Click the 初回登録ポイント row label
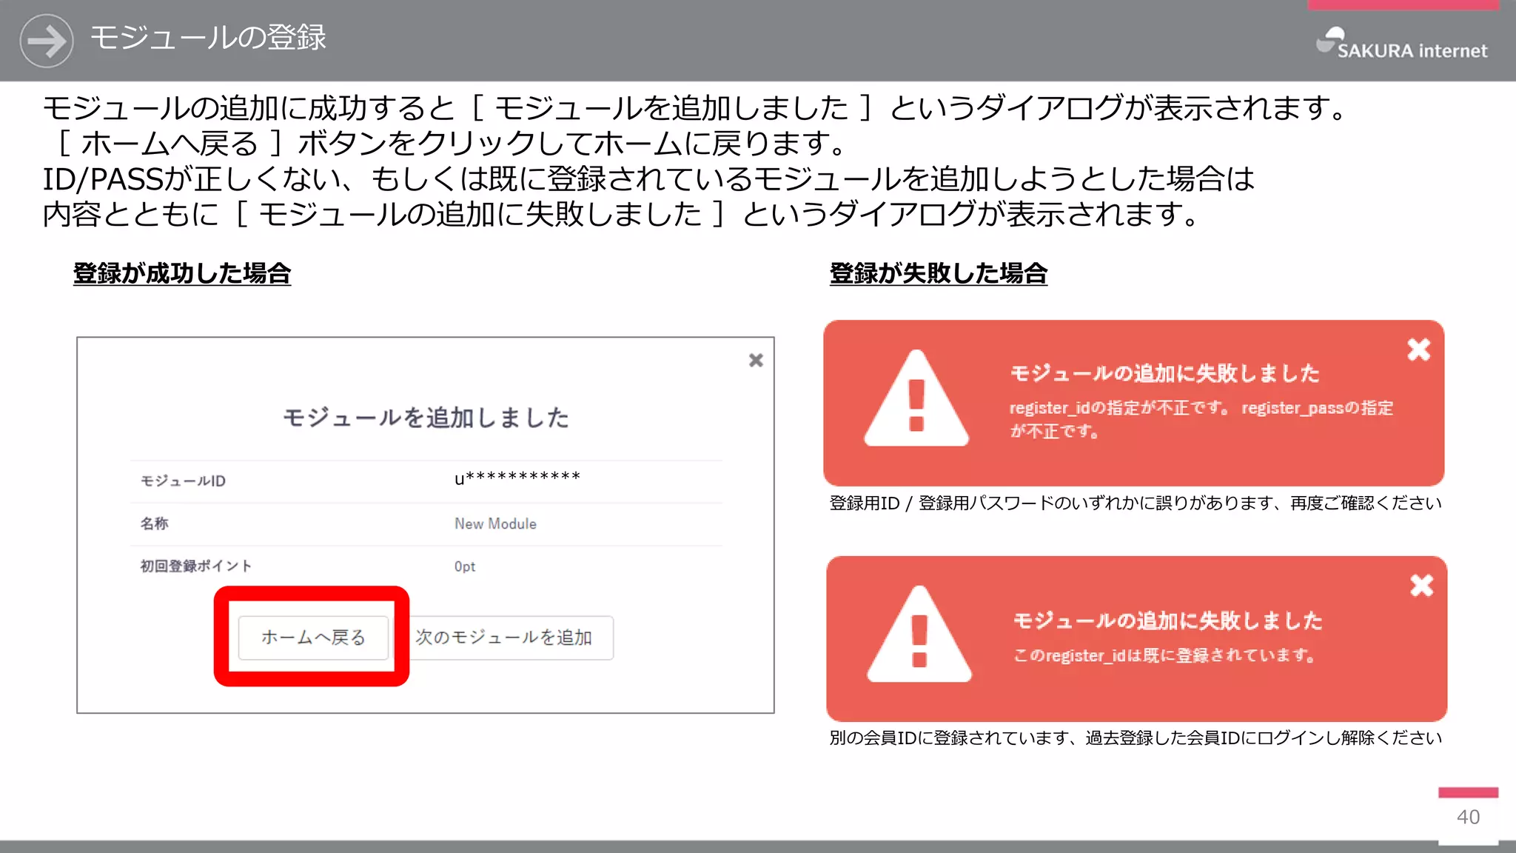The width and height of the screenshot is (1516, 853). point(196,566)
